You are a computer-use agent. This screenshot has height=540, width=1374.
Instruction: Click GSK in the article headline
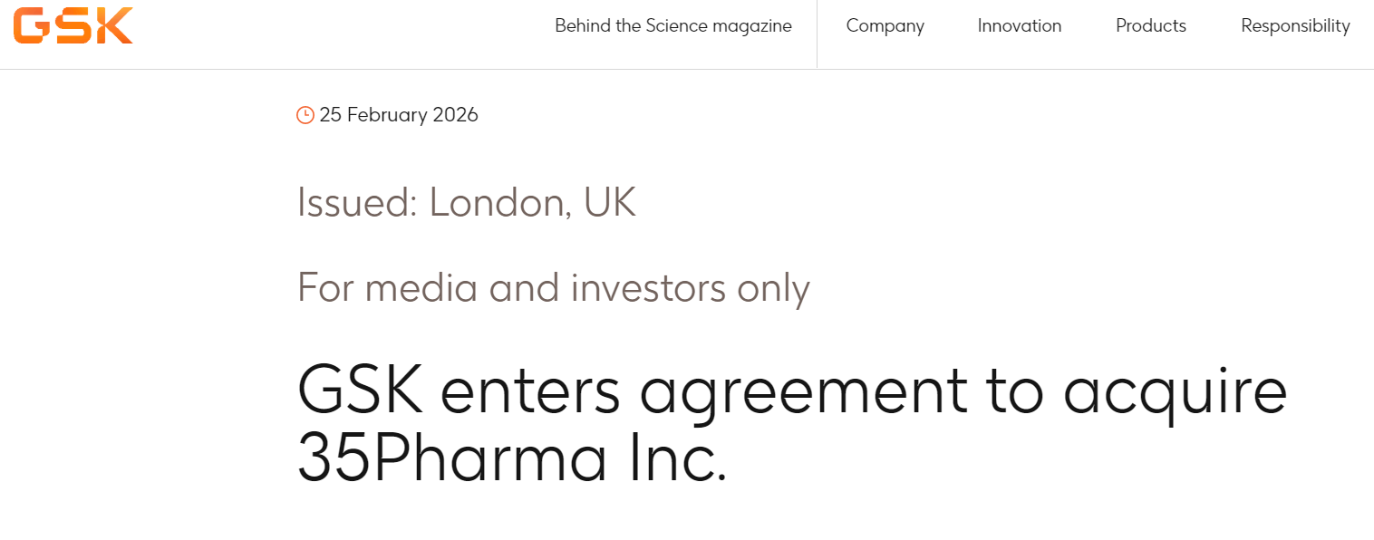360,391
